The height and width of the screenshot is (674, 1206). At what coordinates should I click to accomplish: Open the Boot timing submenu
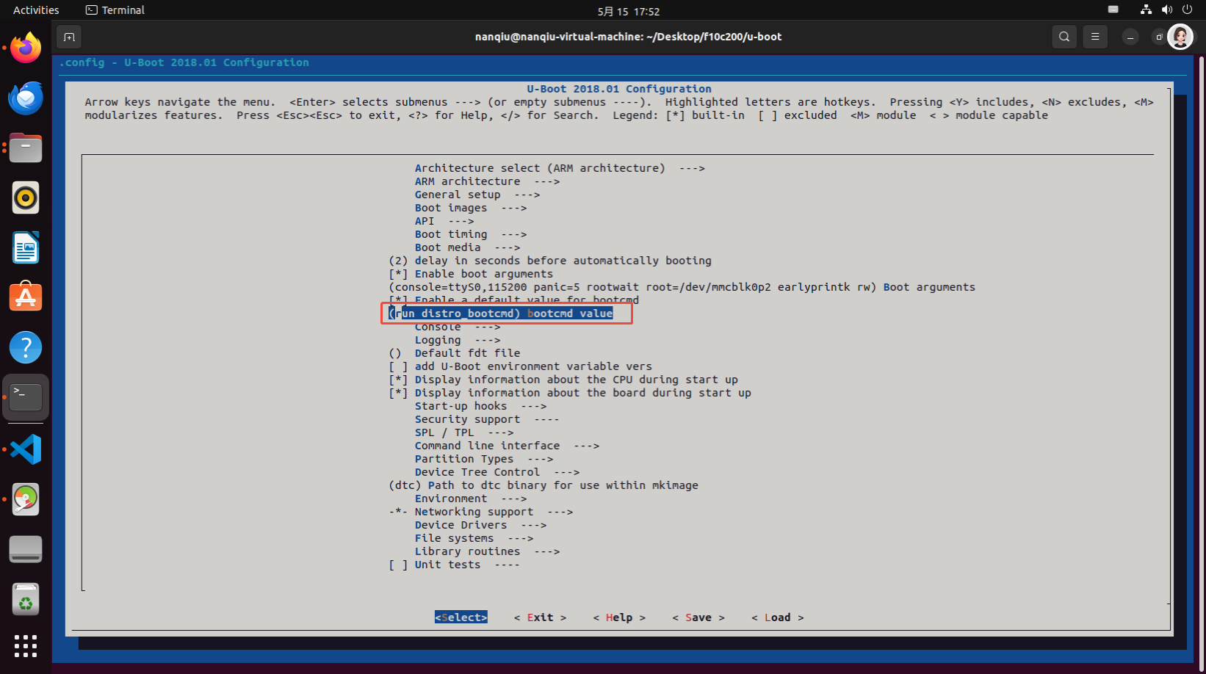[x=471, y=234]
